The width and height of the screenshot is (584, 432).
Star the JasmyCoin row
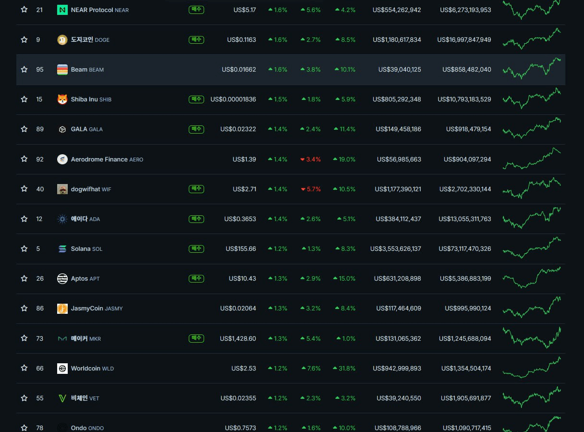click(24, 308)
